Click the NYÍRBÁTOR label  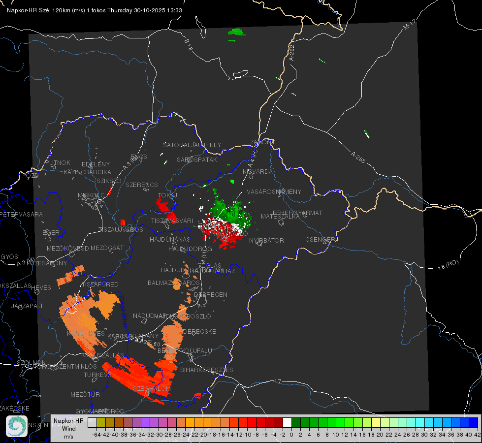(x=266, y=240)
